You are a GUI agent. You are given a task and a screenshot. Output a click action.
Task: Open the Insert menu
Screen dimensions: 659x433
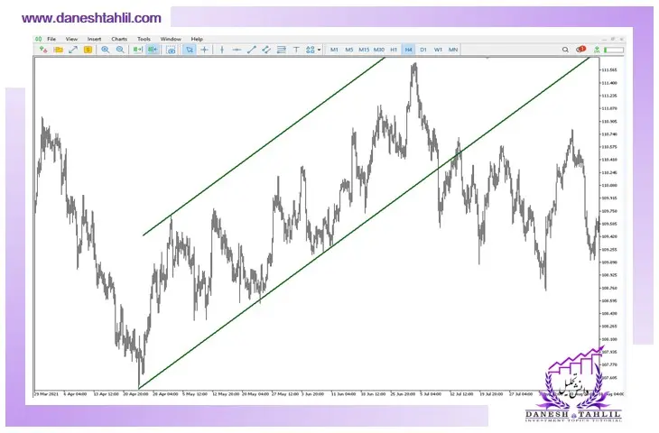click(95, 40)
